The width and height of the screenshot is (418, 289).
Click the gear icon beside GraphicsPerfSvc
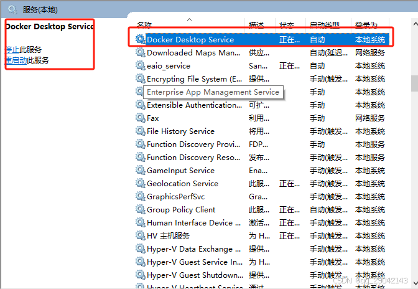click(140, 196)
